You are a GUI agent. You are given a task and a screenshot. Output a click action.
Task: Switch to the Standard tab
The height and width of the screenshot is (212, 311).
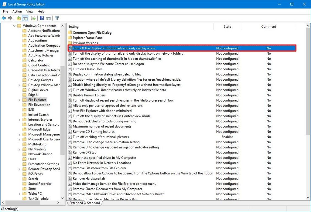pos(93,203)
